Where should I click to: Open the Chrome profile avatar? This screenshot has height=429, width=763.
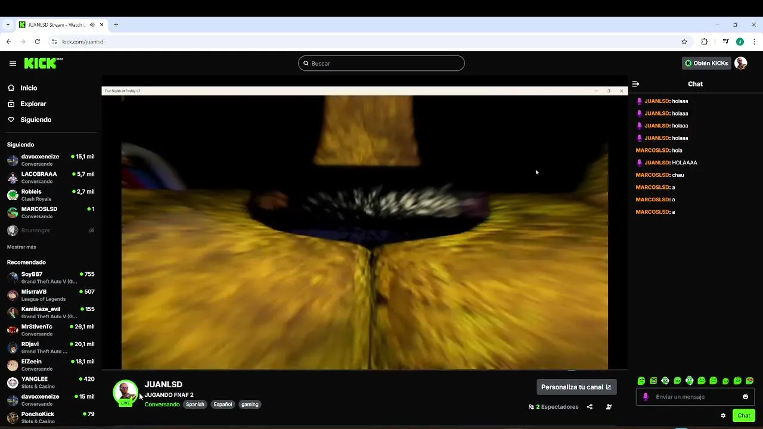point(740,42)
